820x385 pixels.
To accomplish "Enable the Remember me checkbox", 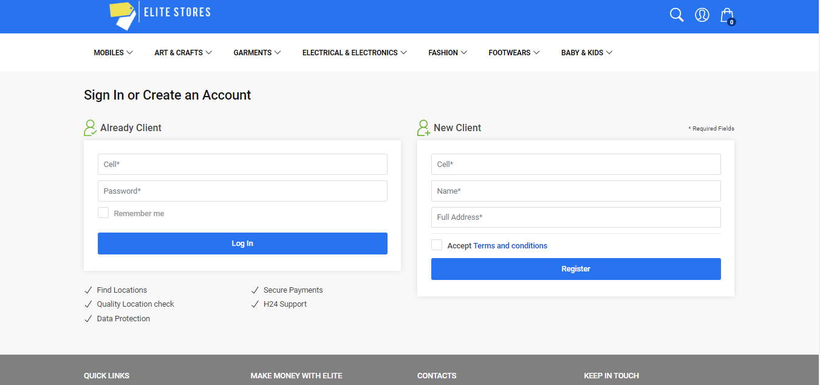I will coord(103,213).
